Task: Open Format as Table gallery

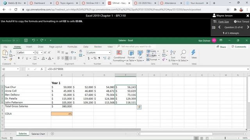Action: point(131,56)
